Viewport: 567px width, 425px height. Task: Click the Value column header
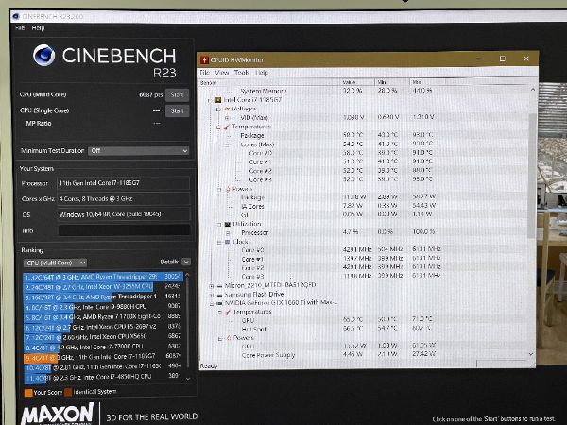(357, 82)
